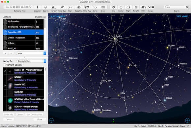Click the Info toolbar icon
This screenshot has width=191, height=128.
(x=113, y=7)
